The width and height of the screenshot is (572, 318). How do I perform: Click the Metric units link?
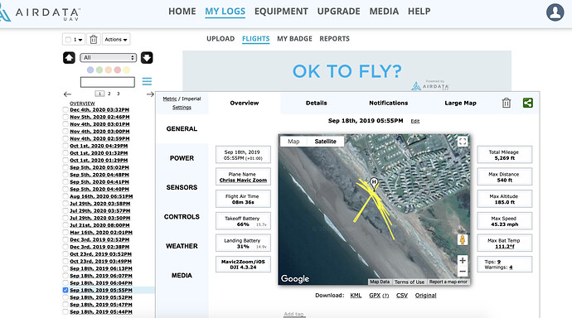(170, 99)
